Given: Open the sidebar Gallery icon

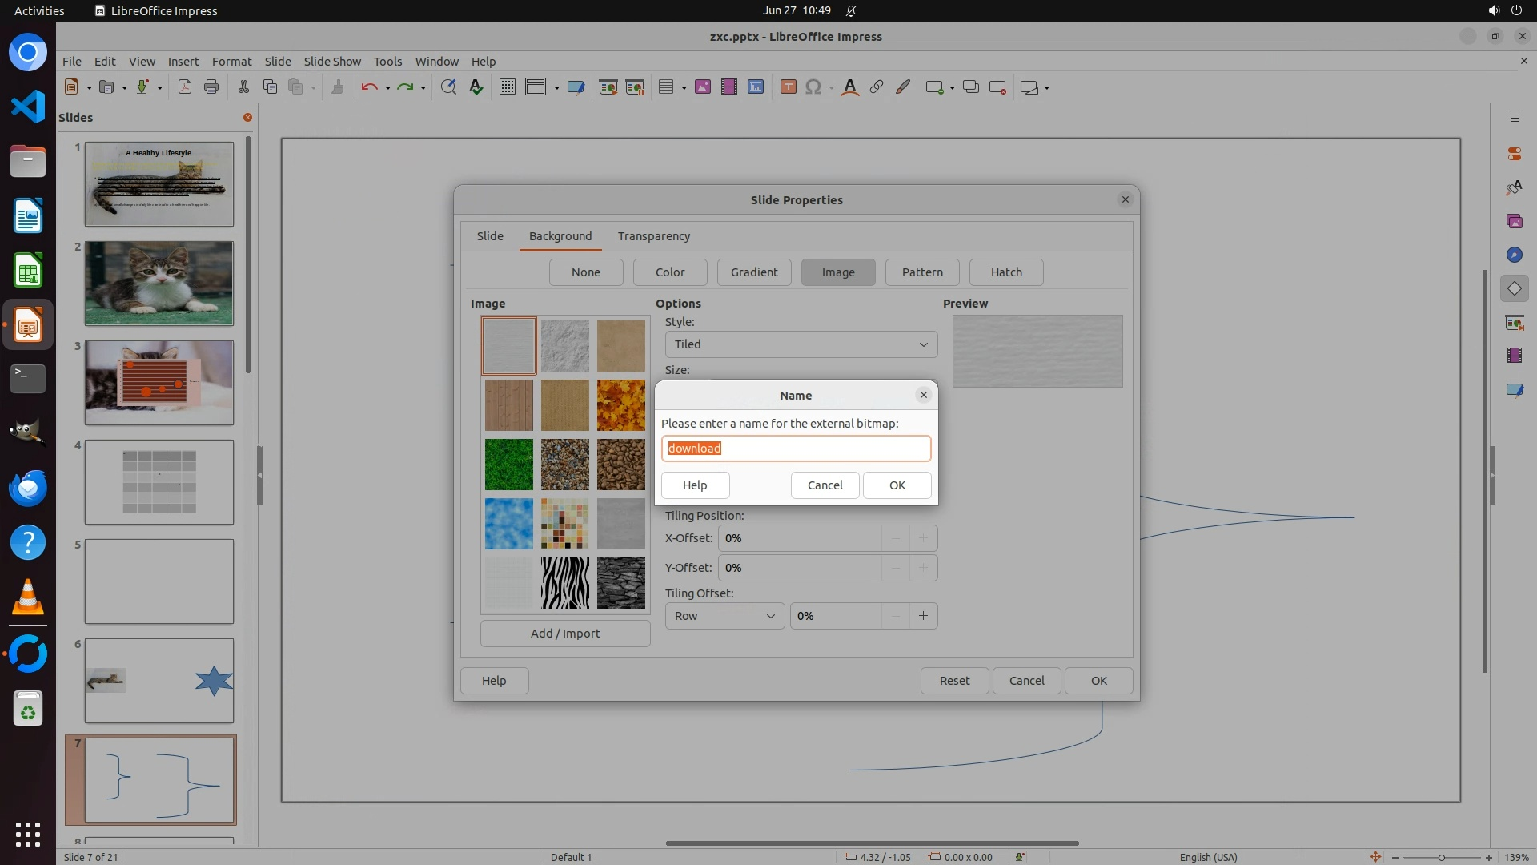Looking at the screenshot, I should 1514,221.
